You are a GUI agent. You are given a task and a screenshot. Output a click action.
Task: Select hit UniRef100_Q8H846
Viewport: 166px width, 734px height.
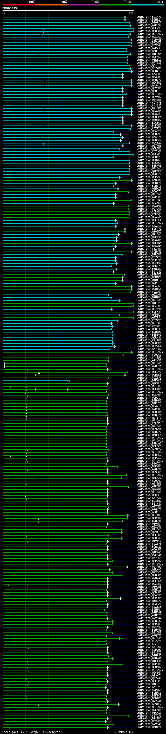(149, 329)
